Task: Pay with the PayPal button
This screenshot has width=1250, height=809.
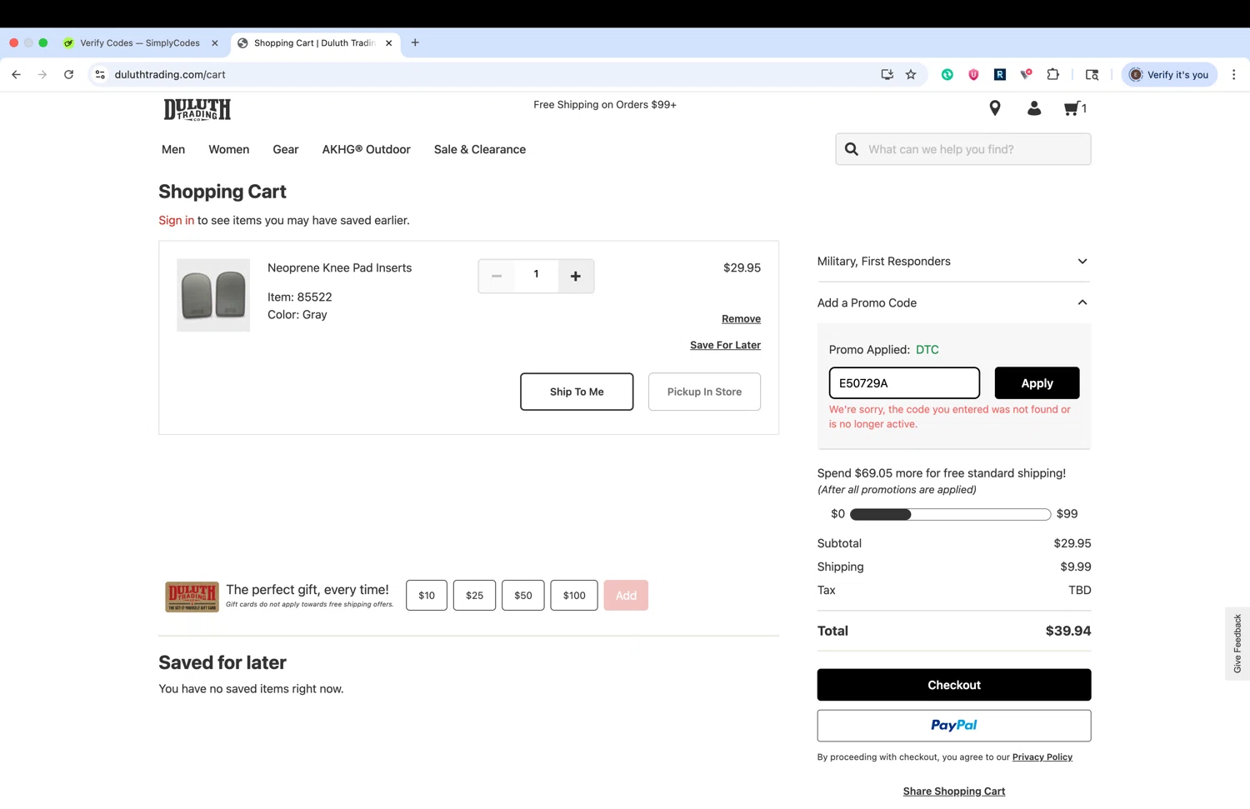Action: point(954,726)
